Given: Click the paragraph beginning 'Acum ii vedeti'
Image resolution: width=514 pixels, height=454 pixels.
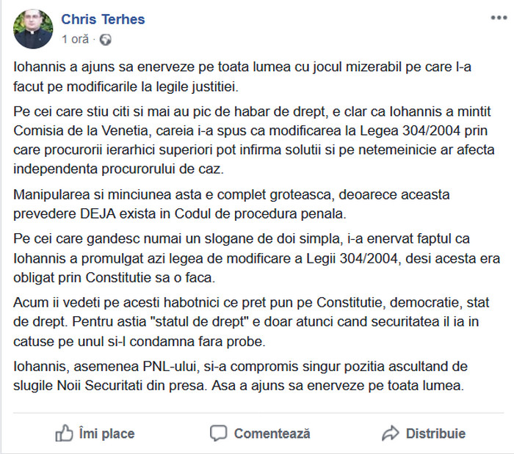Looking at the screenshot, I should (x=251, y=322).
